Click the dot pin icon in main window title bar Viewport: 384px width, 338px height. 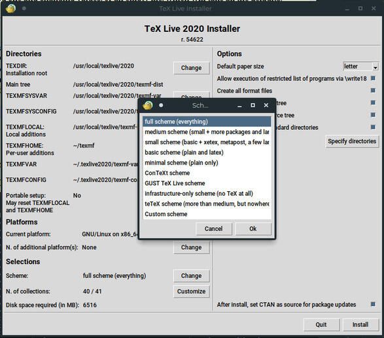click(x=24, y=8)
